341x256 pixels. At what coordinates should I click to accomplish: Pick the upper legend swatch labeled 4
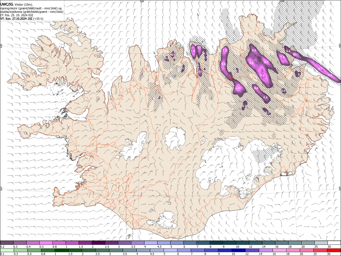[x=151, y=243]
